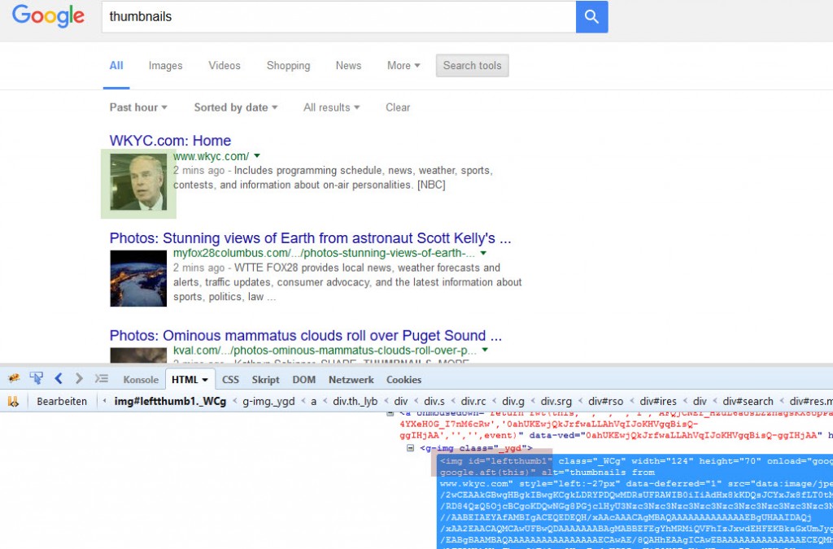
Task: Select g-img._ygd breadcrumb node
Action: (268, 402)
